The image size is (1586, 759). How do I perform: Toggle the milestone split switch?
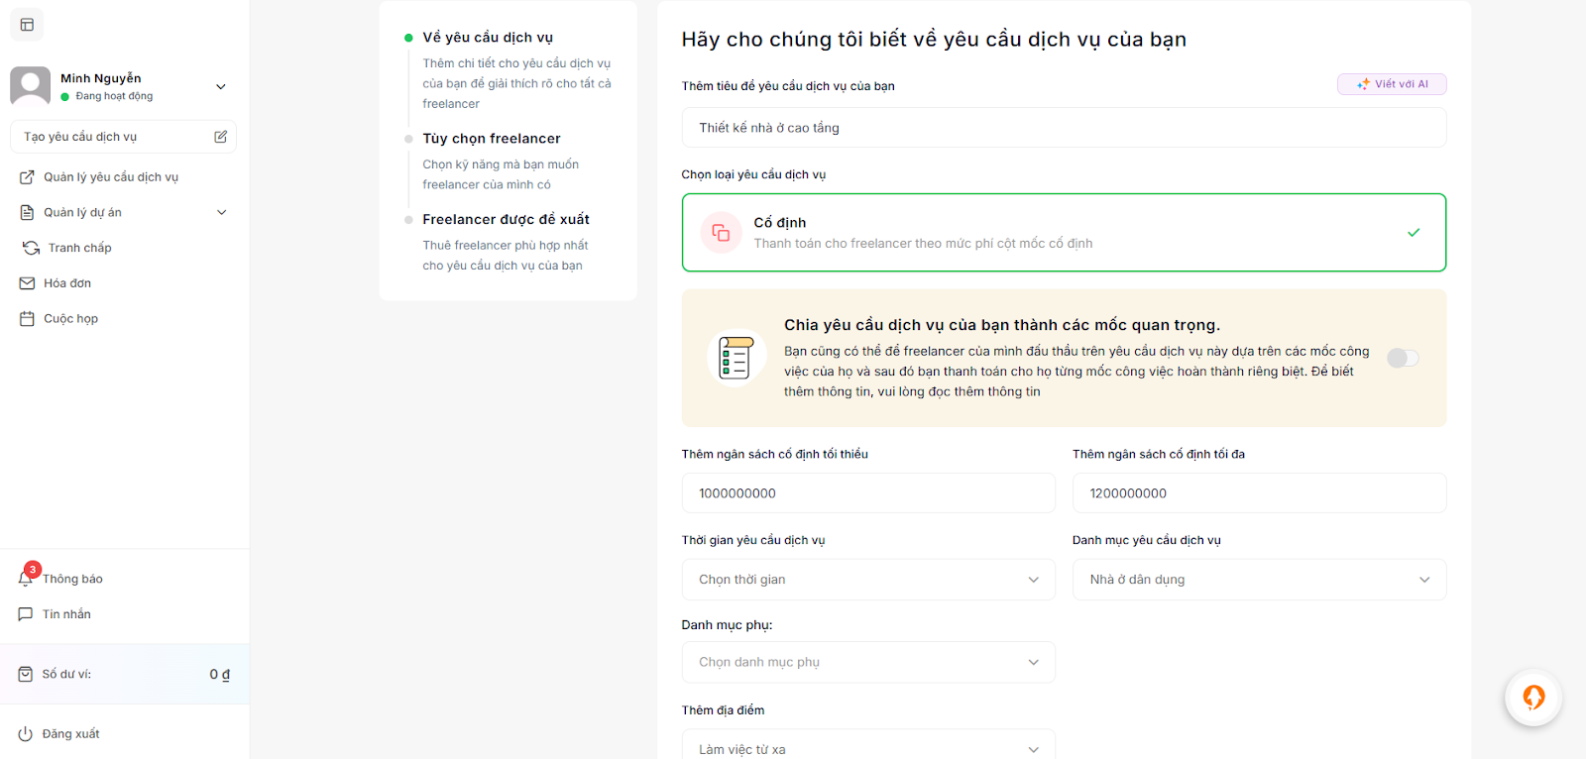click(1403, 358)
